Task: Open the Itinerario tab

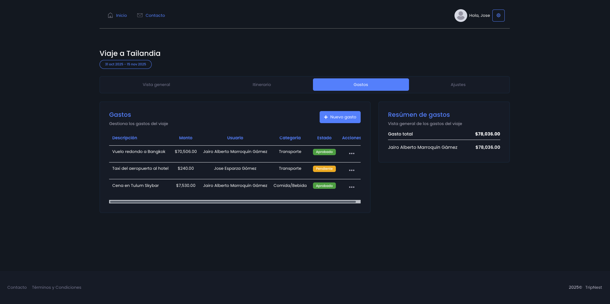Action: (x=261, y=85)
